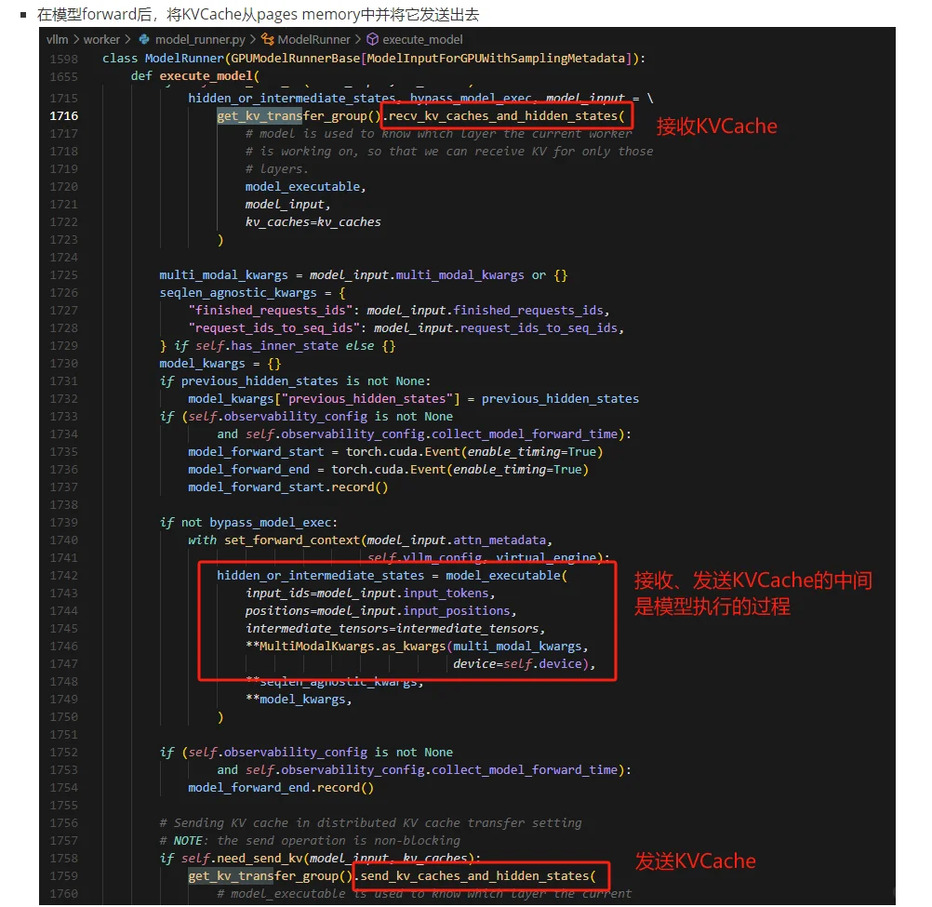The image size is (932, 907).
Task: Click the Python file icon in breadcrumb
Action: 144,39
